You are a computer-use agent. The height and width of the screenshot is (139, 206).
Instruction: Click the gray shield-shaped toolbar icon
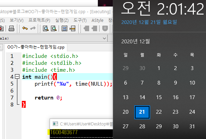click(105, 28)
